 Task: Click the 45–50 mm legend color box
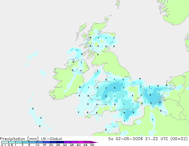pyautogui.click(x=88, y=142)
